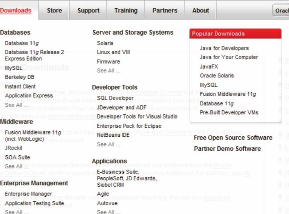289x214 pixels.
Task: Open Developer Tools for Visual Studio
Action: pyautogui.click(x=137, y=117)
